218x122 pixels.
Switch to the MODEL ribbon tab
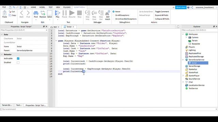(x=42, y=7)
